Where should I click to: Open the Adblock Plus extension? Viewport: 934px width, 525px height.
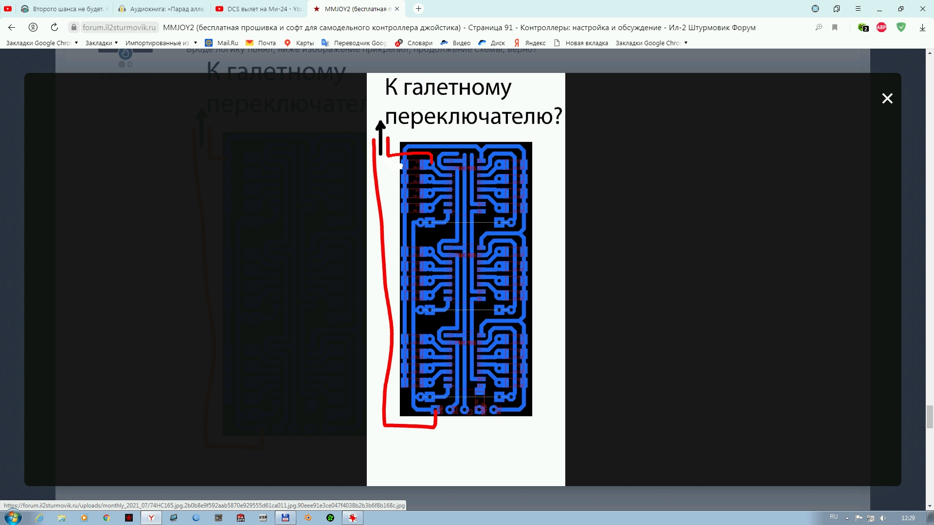click(x=881, y=28)
